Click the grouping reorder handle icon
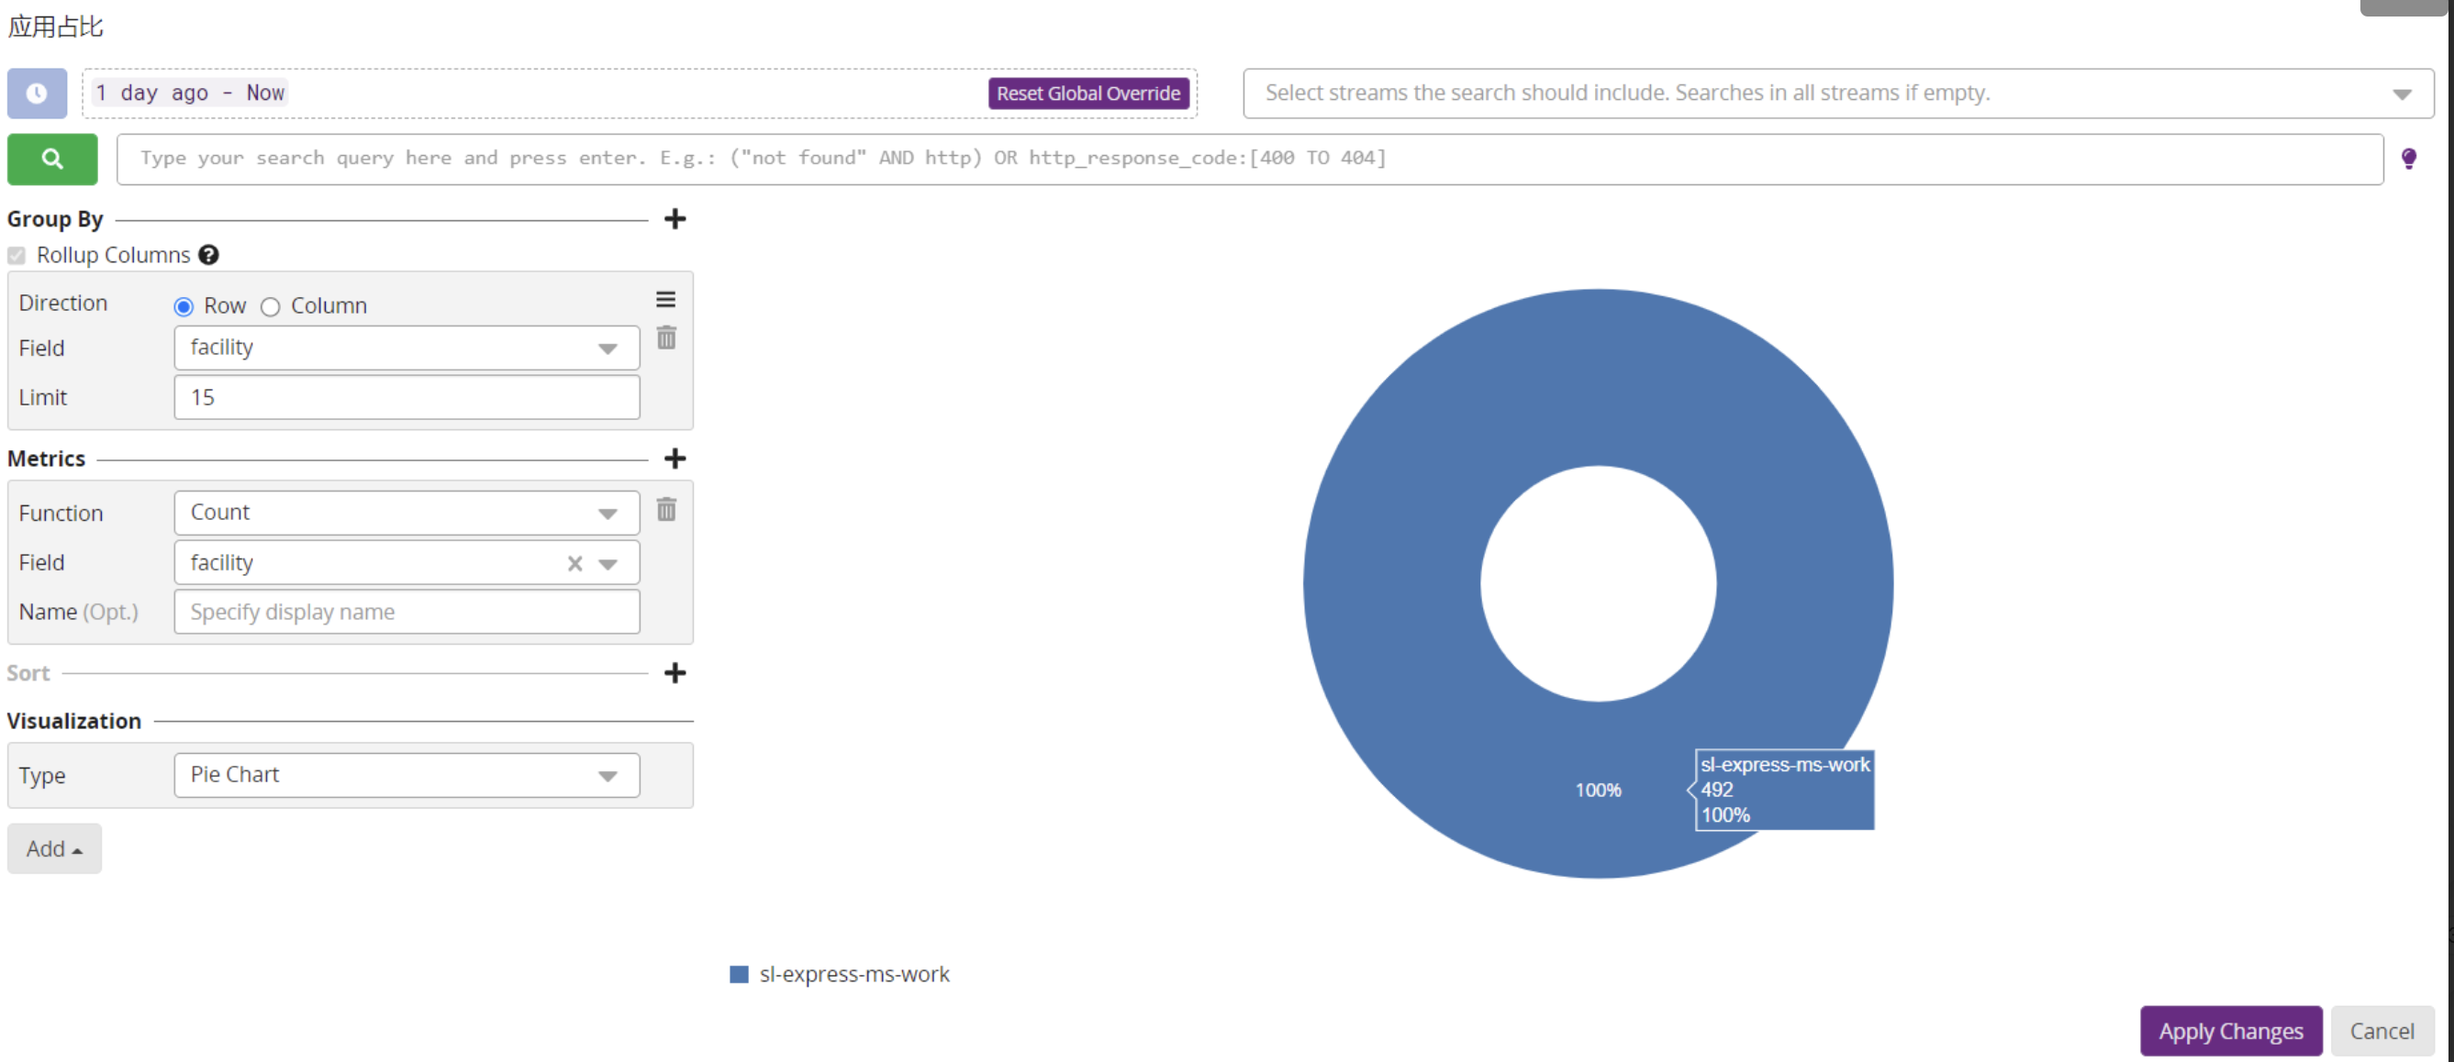2454x1062 pixels. coord(666,300)
